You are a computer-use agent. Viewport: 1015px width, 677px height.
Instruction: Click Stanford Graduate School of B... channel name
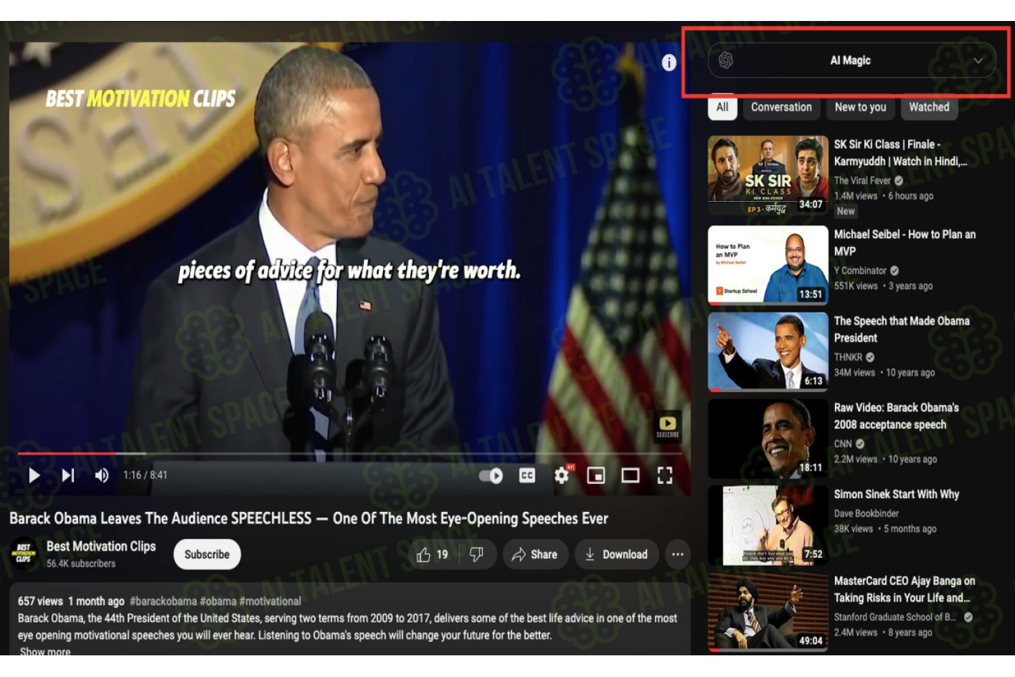(895, 617)
